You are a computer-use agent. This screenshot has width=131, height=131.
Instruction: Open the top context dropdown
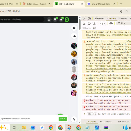[x=103, y=23]
